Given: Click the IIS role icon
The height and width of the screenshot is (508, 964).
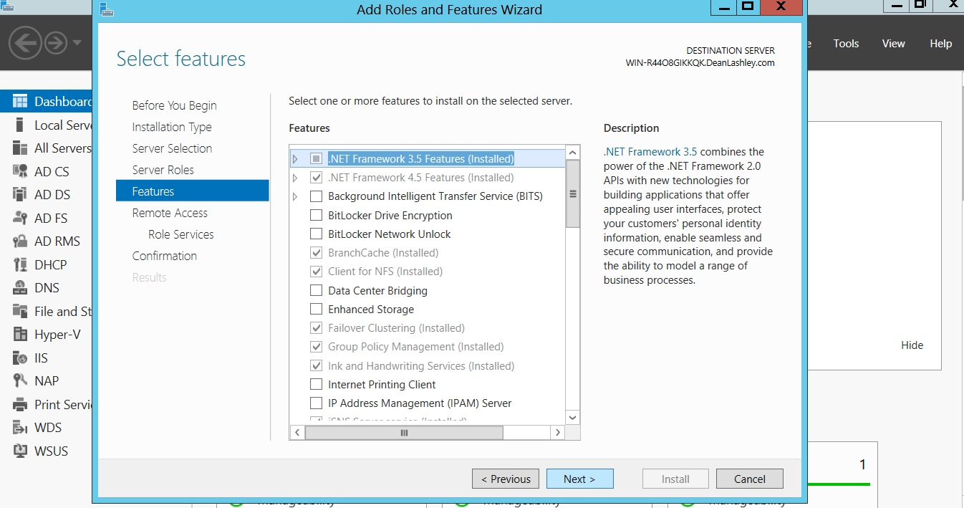Looking at the screenshot, I should click(x=20, y=358).
